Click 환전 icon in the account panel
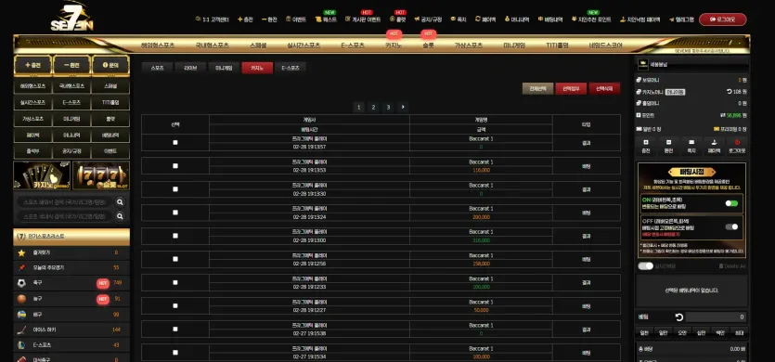Viewport: 775px width, 362px height. (x=668, y=146)
